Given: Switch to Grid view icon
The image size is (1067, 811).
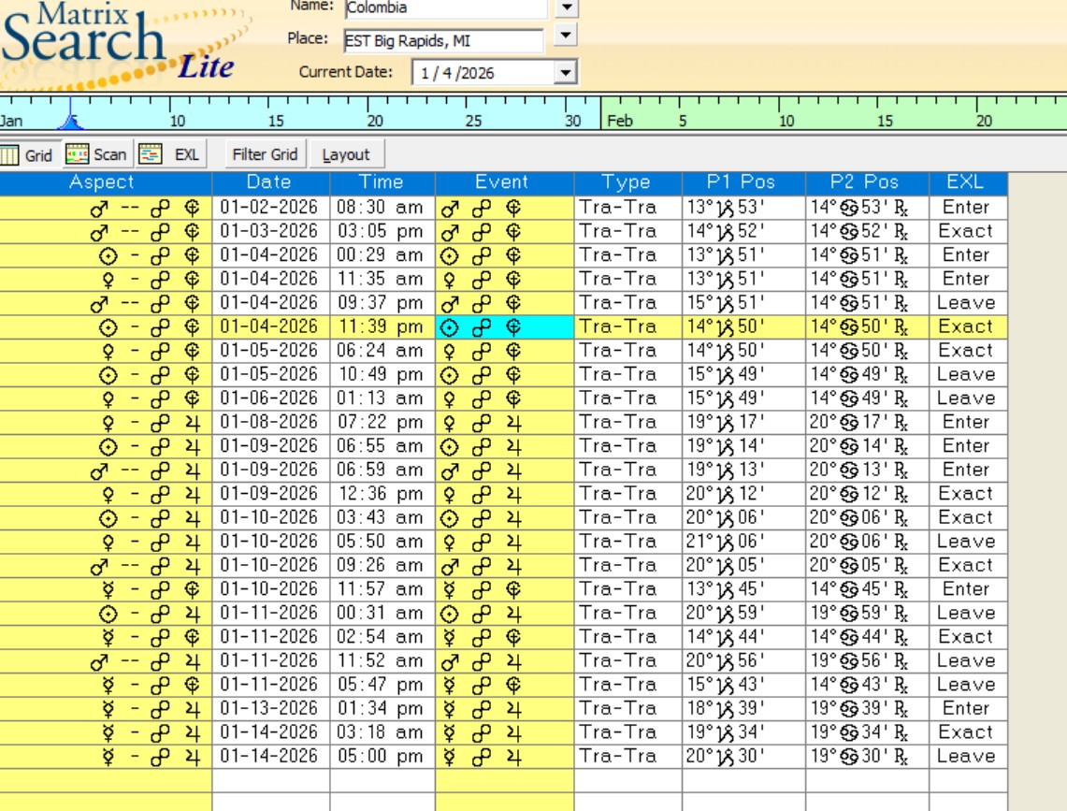Looking at the screenshot, I should coord(9,154).
